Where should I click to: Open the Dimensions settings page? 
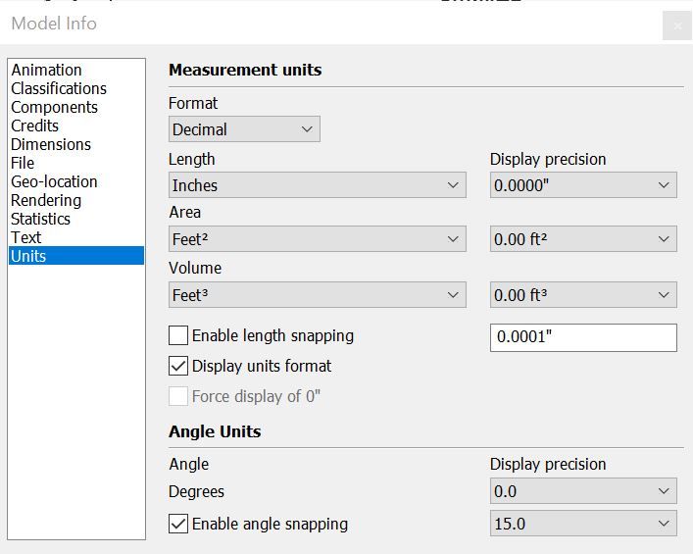[x=51, y=144]
